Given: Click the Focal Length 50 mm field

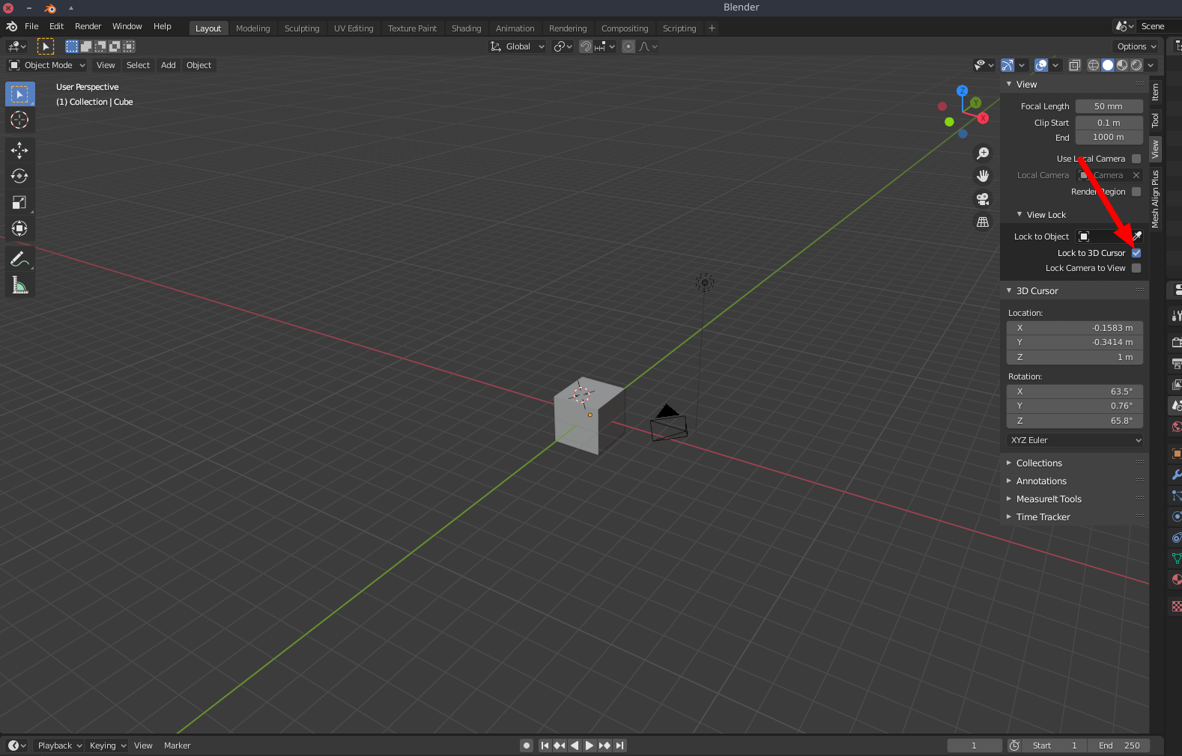Looking at the screenshot, I should click(1109, 106).
